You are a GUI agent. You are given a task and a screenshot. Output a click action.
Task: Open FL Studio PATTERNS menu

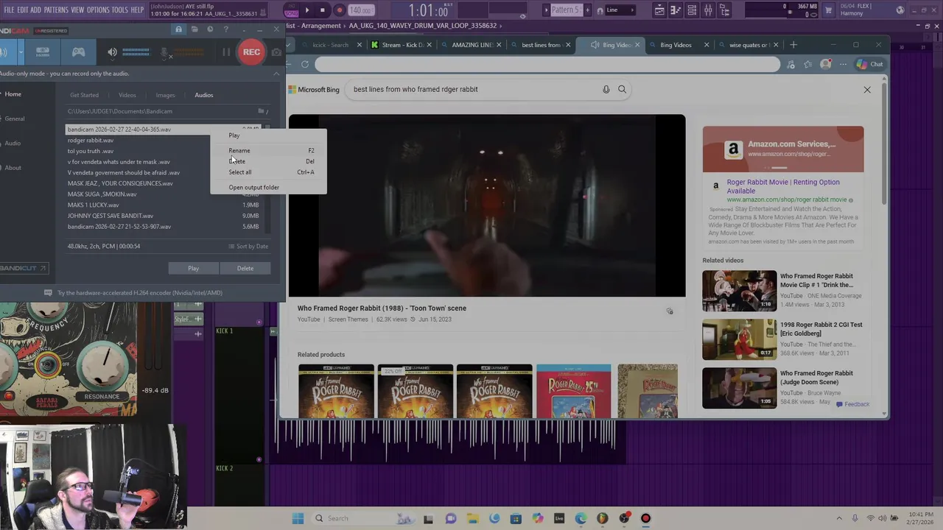pos(56,10)
